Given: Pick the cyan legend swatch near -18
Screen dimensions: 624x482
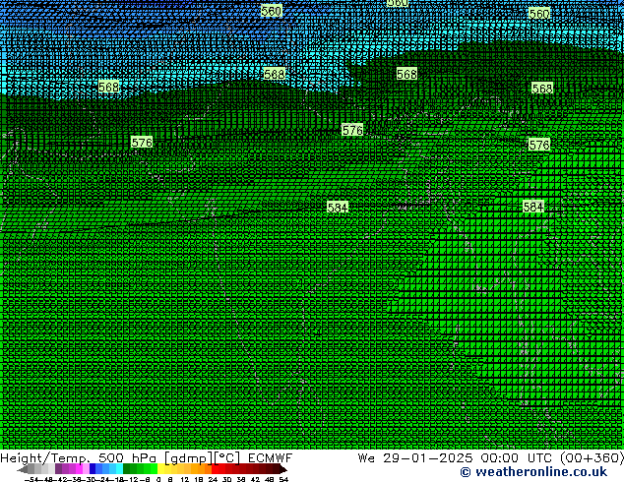Looking at the screenshot, I should tap(119, 469).
